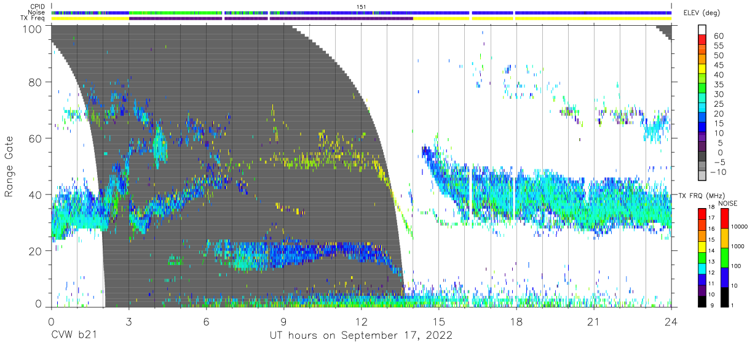Click the x-axis tick label '18'
Image resolution: width=755 pixels, height=348 pixels.
tap(516, 322)
